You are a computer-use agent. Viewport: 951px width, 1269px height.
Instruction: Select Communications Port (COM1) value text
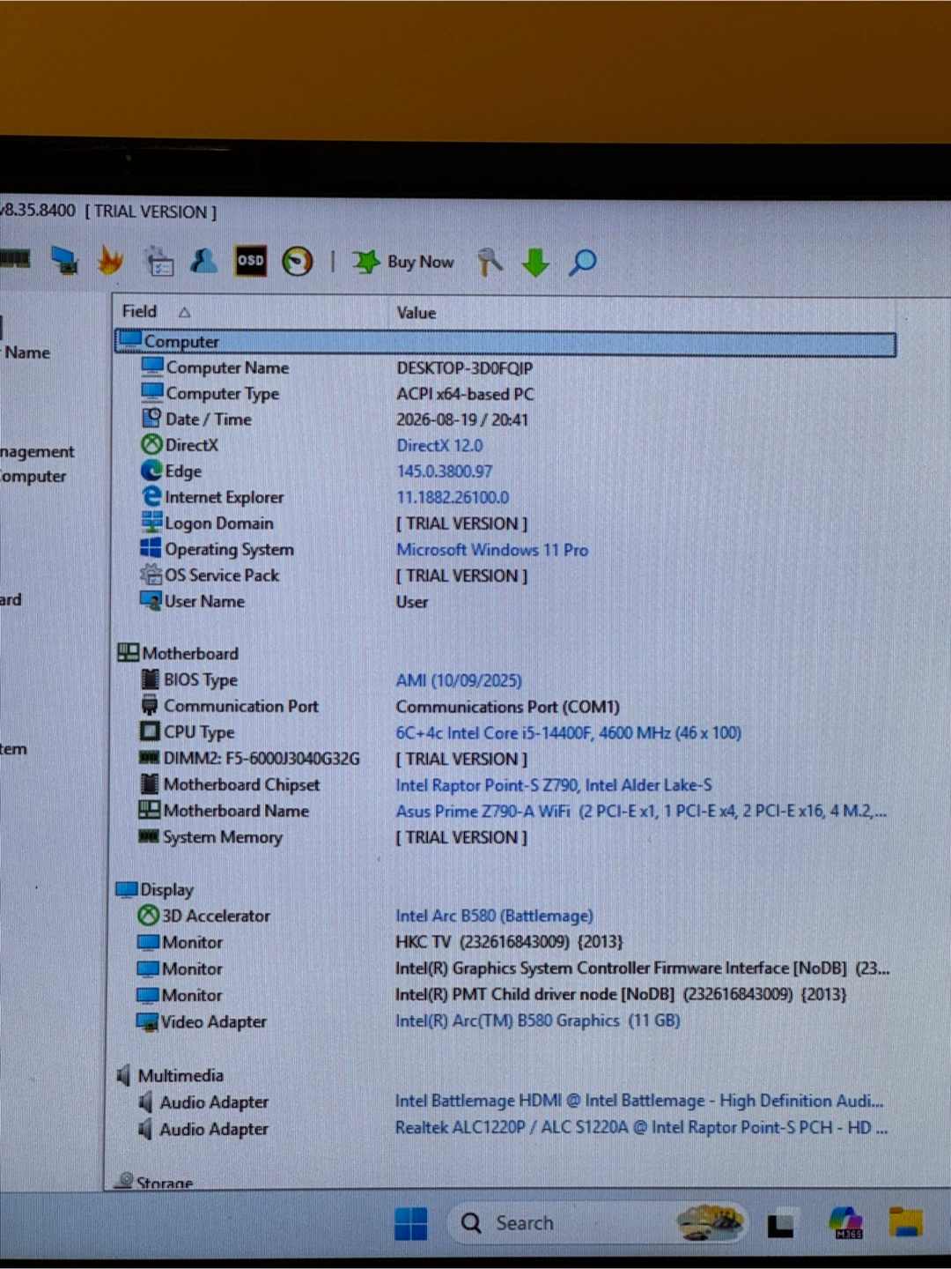(507, 707)
